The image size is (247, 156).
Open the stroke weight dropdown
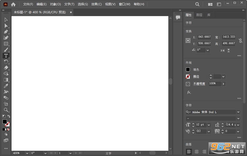pos(223,77)
